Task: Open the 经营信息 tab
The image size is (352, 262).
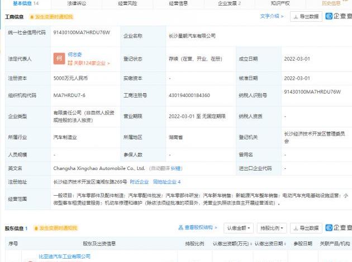Action: click(178, 3)
